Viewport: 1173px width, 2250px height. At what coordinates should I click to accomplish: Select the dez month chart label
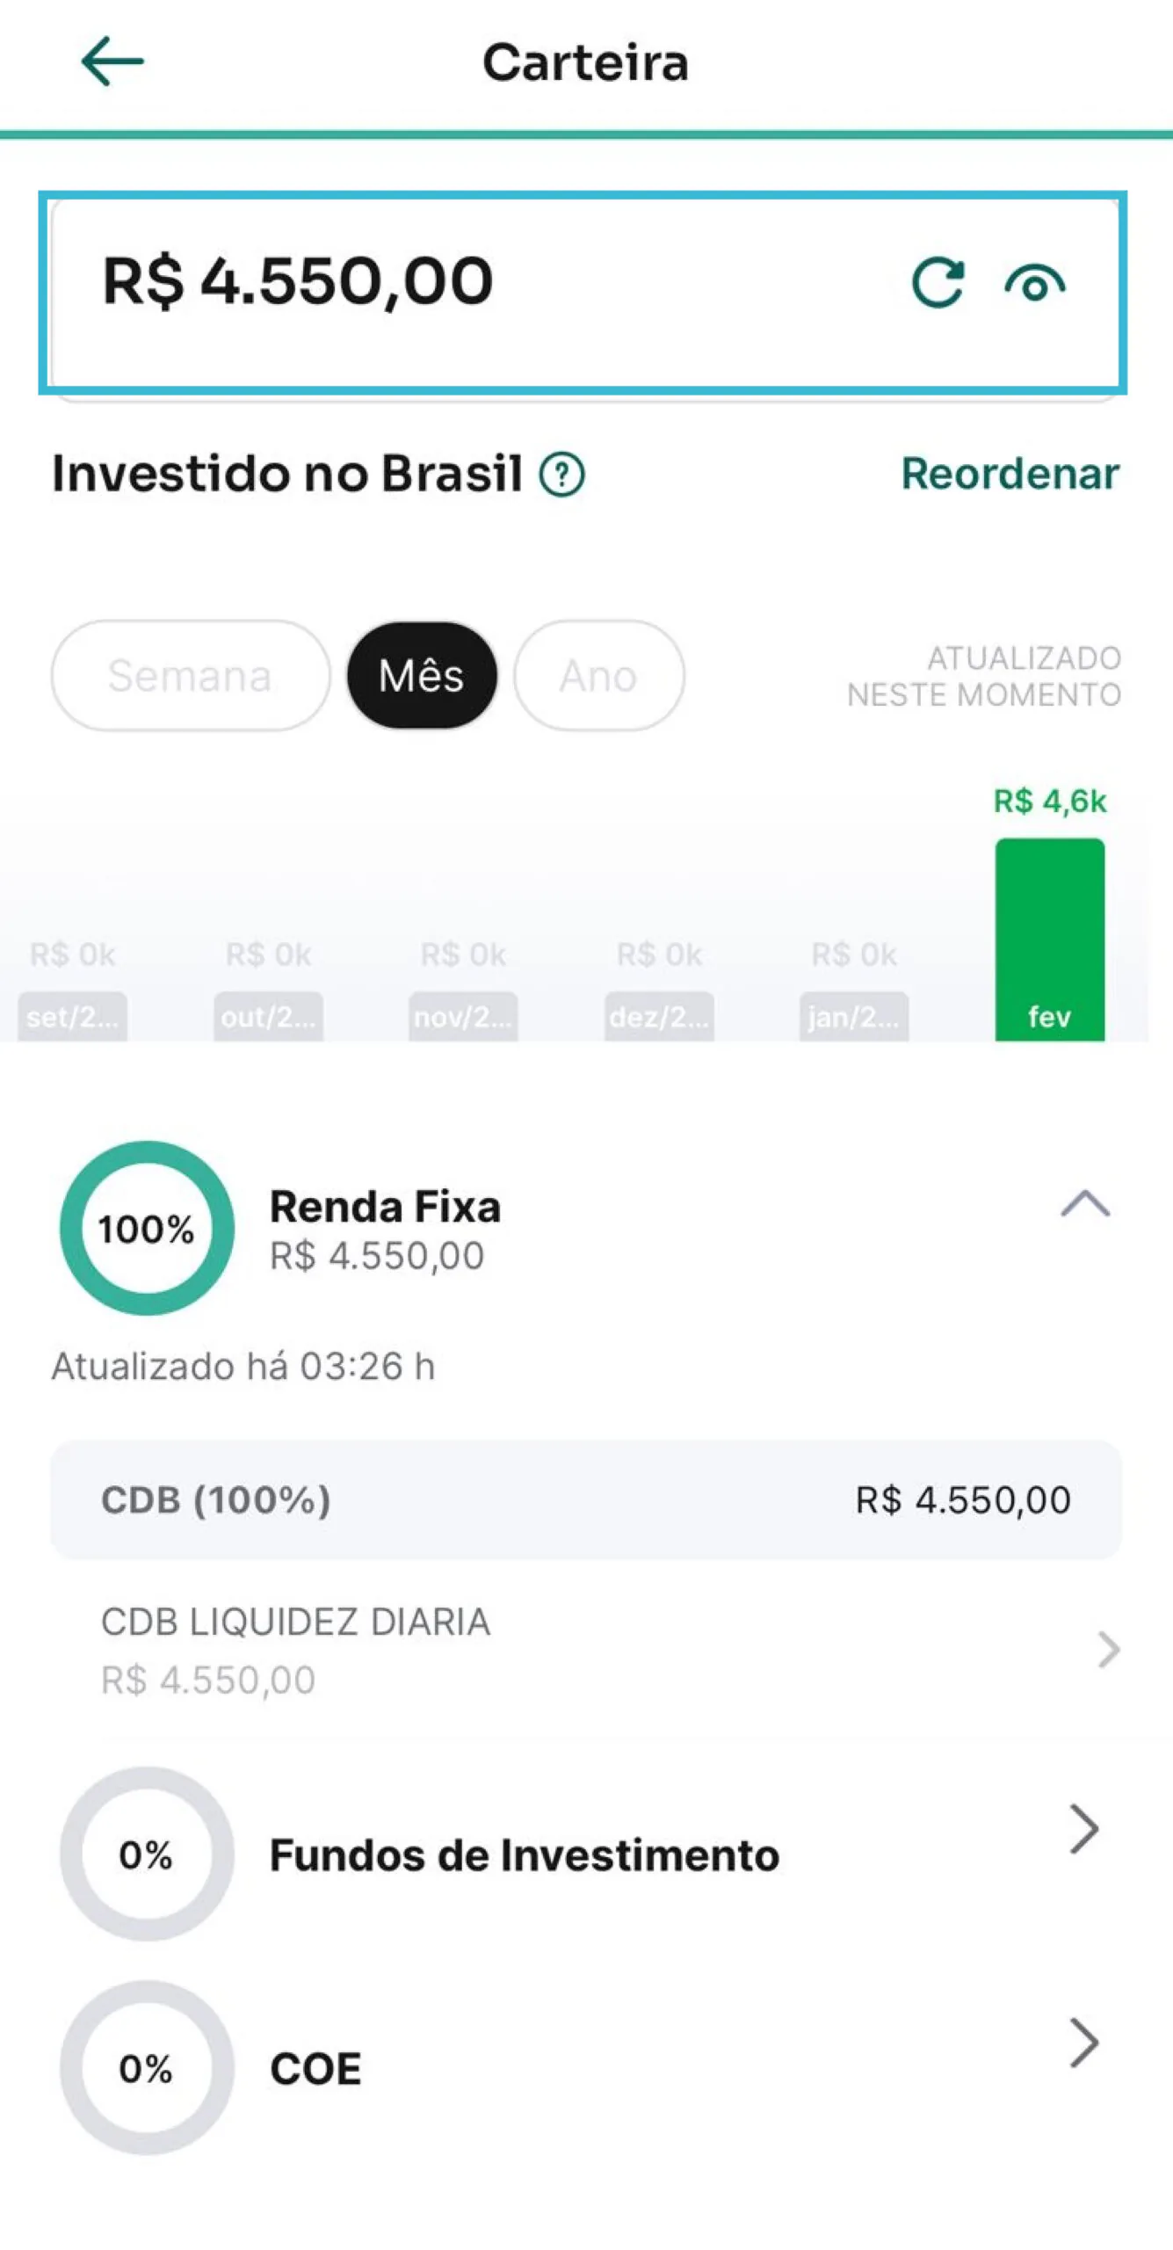click(659, 1016)
